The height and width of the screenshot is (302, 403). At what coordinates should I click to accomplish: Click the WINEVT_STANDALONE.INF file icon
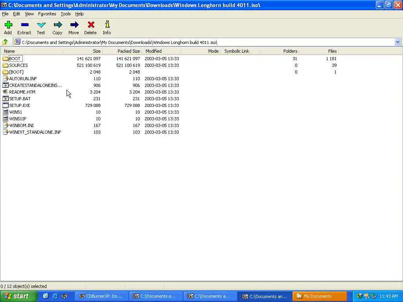pos(6,132)
